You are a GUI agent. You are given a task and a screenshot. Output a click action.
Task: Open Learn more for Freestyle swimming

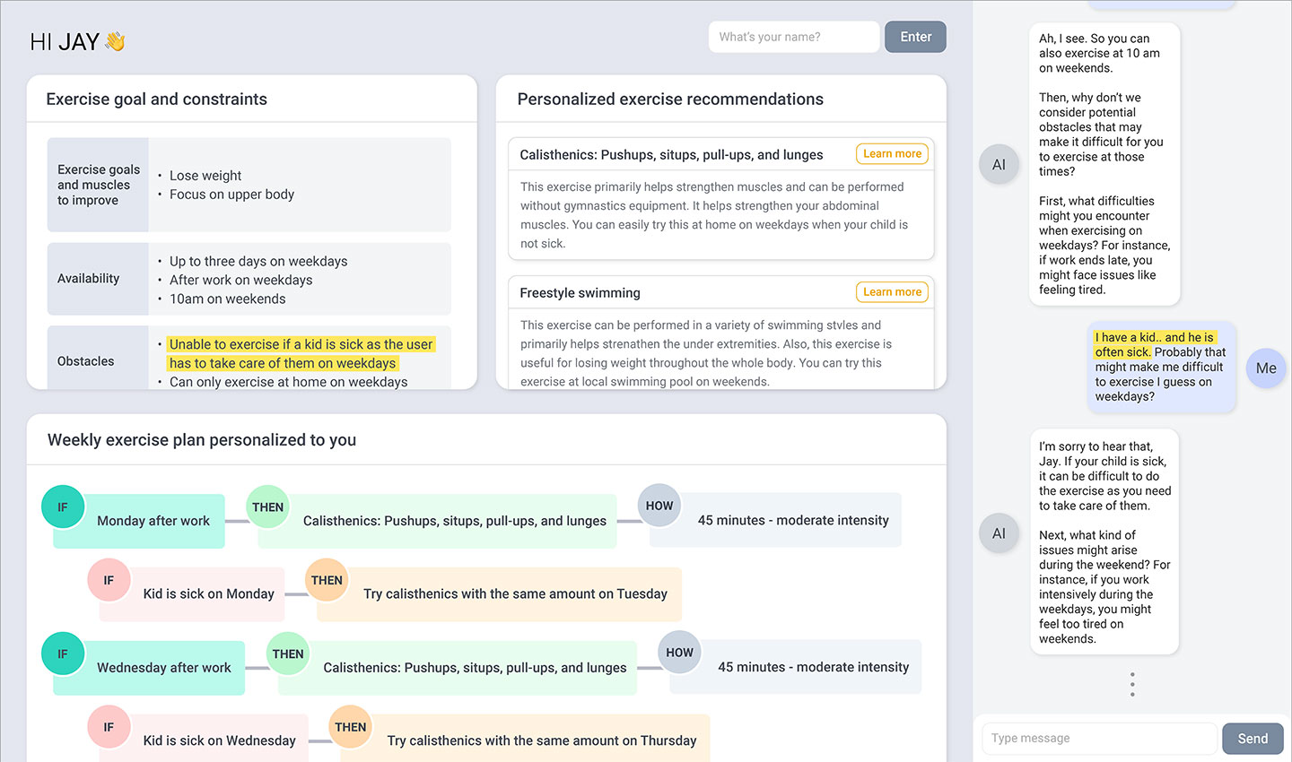tap(892, 292)
